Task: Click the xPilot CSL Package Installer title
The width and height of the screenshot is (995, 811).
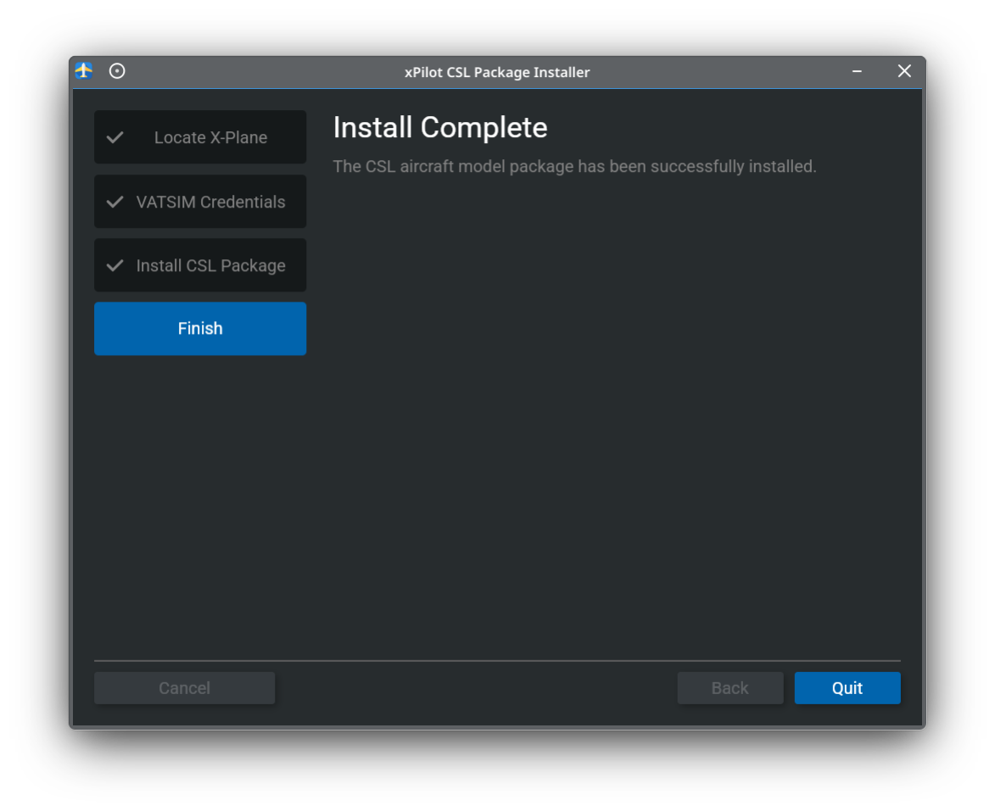Action: point(497,73)
